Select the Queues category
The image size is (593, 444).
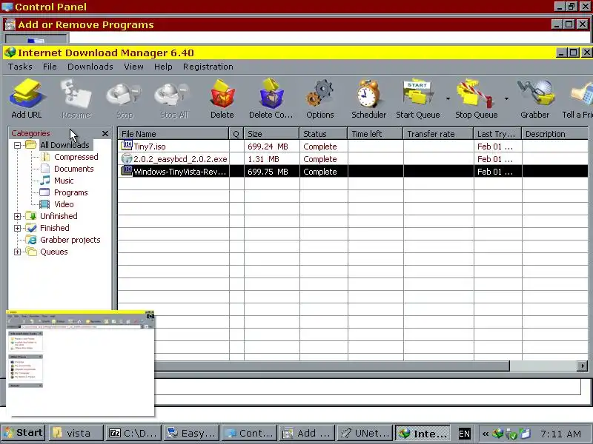(x=53, y=252)
